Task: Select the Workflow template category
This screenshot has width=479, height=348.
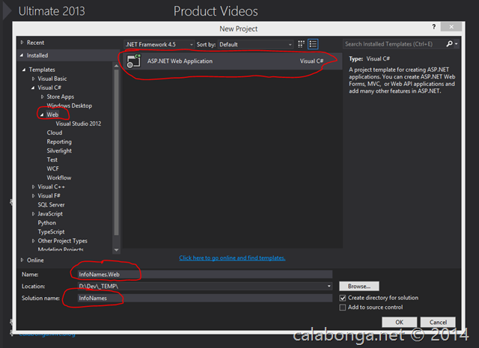Action: 59,178
